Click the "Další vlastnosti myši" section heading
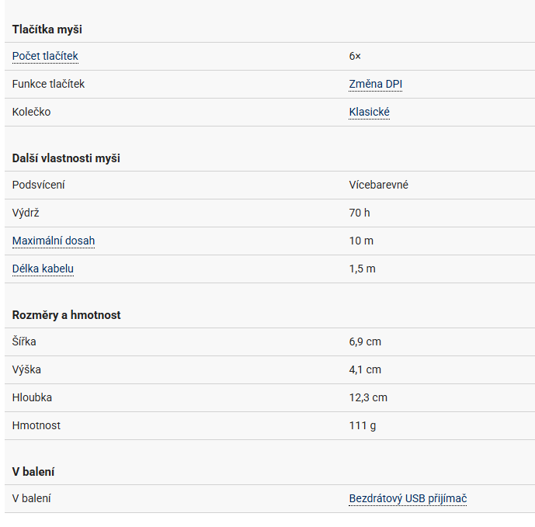Screen dimensions: 535x527 [x=66, y=158]
